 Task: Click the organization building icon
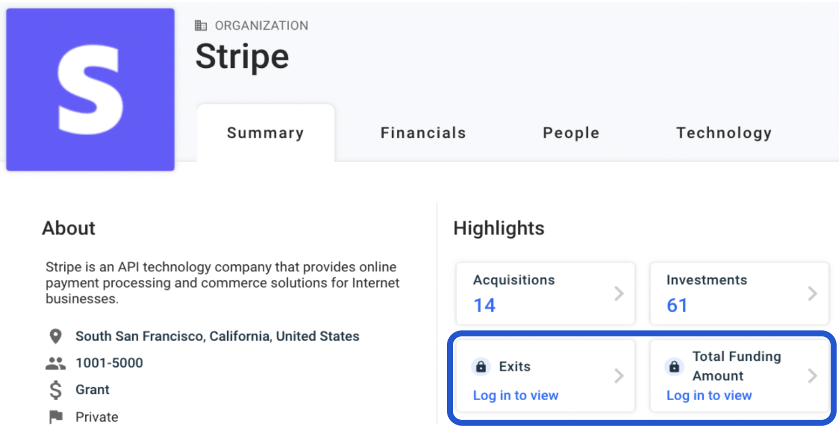201,26
